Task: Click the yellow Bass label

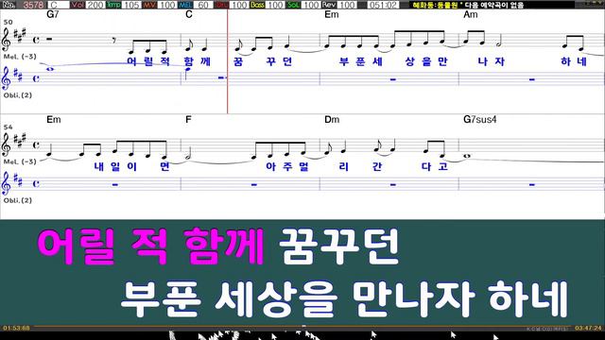Action: click(257, 5)
